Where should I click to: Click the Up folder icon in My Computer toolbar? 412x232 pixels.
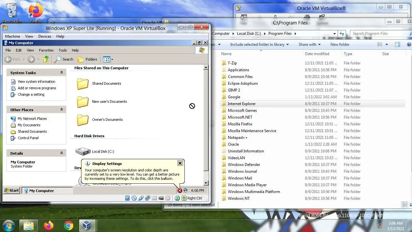pos(46,59)
